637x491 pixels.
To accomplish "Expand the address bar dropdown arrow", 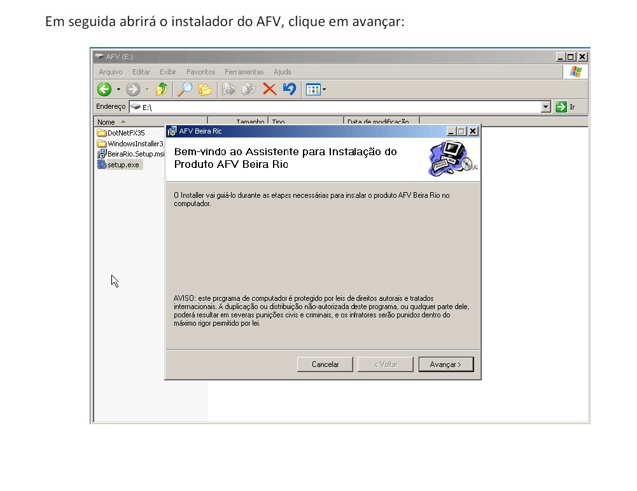I will (545, 107).
